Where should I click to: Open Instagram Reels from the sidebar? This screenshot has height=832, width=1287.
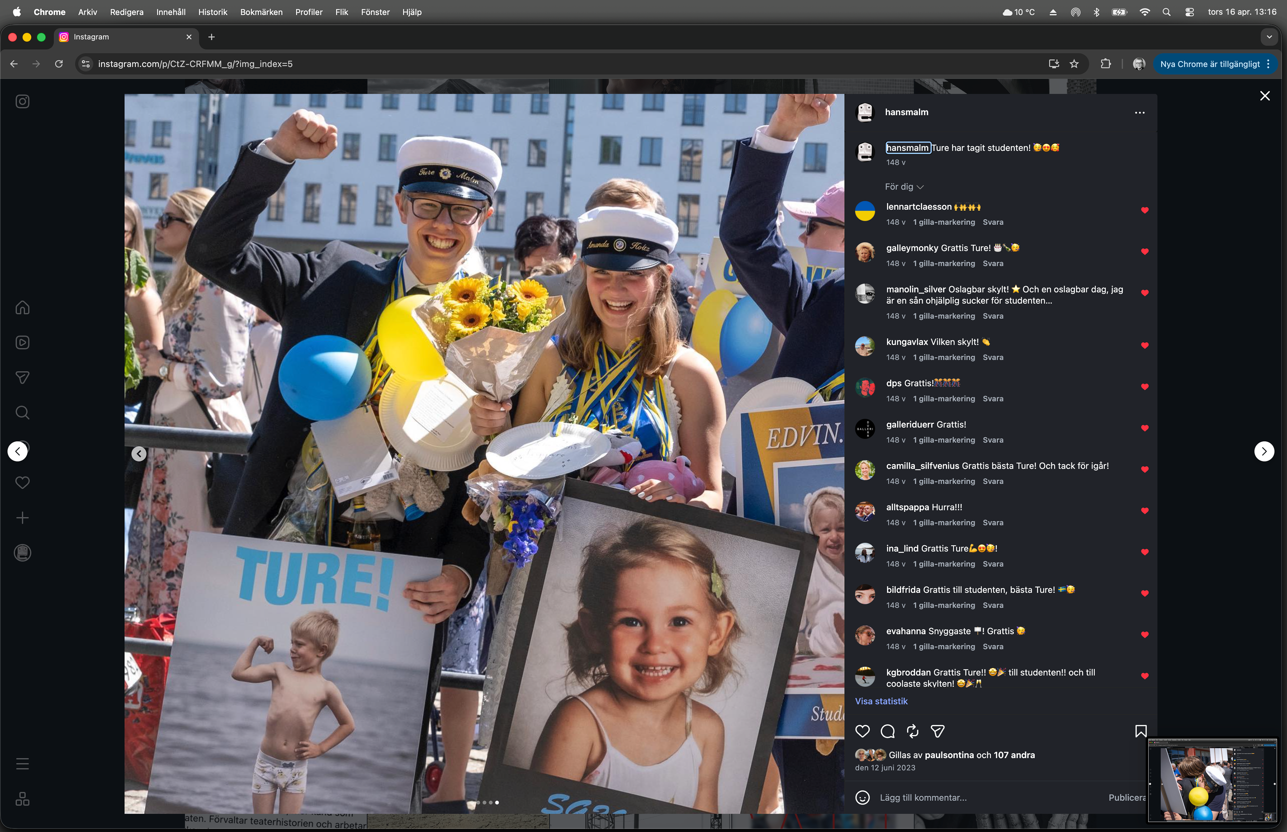[x=22, y=343]
